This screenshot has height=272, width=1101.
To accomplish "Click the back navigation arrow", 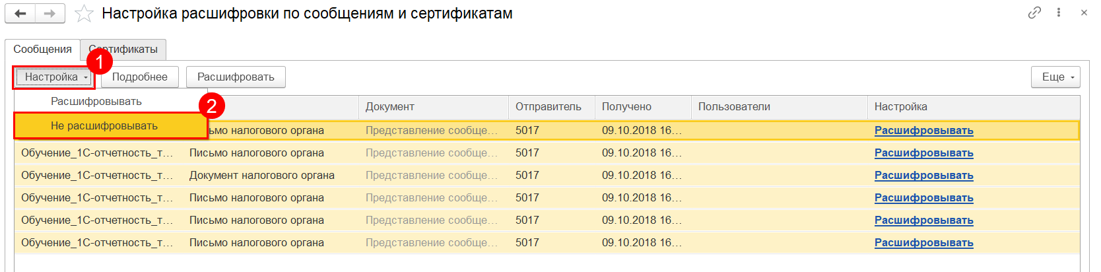I will pyautogui.click(x=20, y=14).
